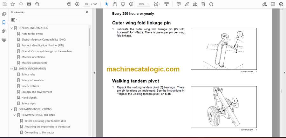286x138 pixels.
Task: Choose the arrow selection tool
Action: click(107, 4)
